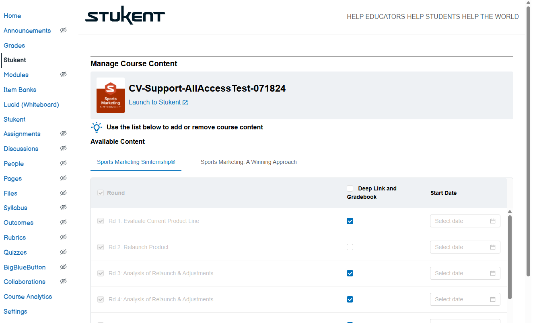Screen dimensions: 535x323
Task: Click the page's main vertical scrollbar
Action: click(x=529, y=141)
